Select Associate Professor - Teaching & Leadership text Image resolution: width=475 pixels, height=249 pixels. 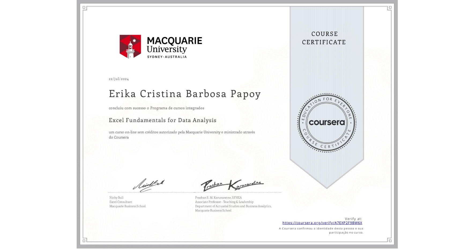point(224,202)
